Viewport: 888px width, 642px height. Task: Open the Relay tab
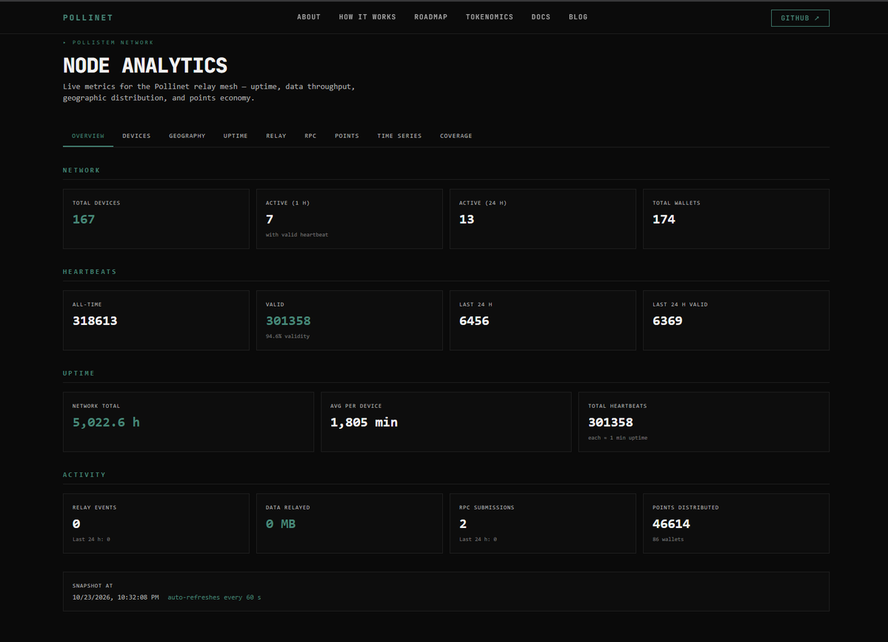click(x=276, y=136)
